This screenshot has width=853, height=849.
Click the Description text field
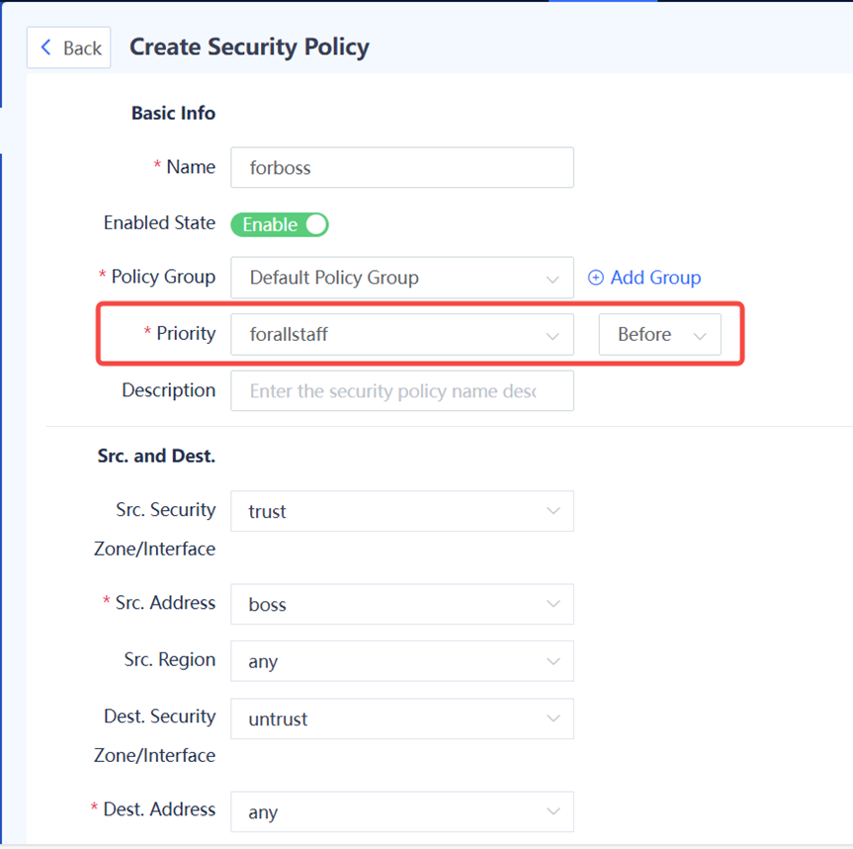(401, 391)
